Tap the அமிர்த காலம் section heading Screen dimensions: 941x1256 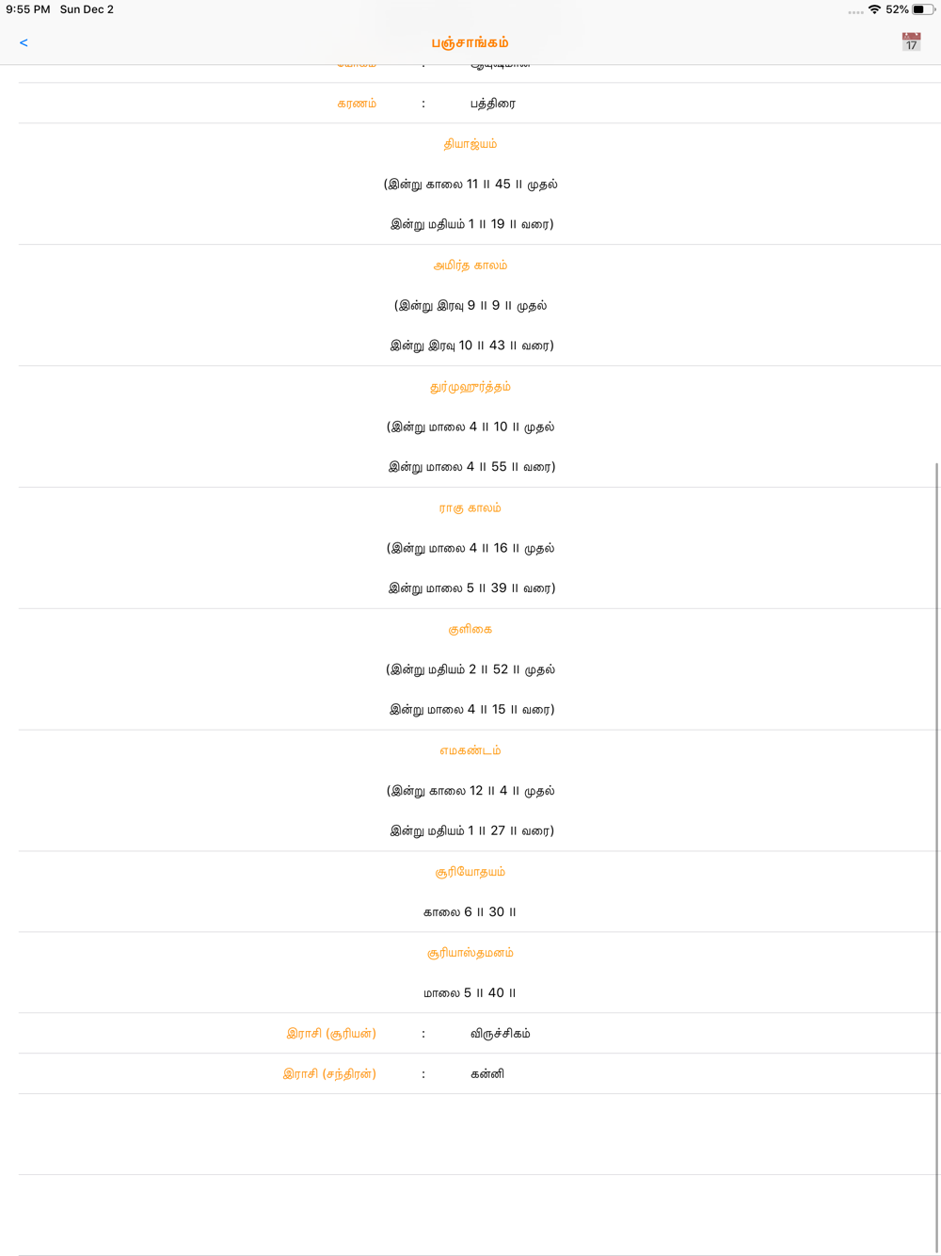[470, 266]
